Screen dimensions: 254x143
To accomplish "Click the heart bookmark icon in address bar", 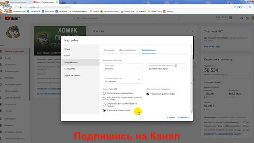I will pyautogui.click(x=245, y=7).
